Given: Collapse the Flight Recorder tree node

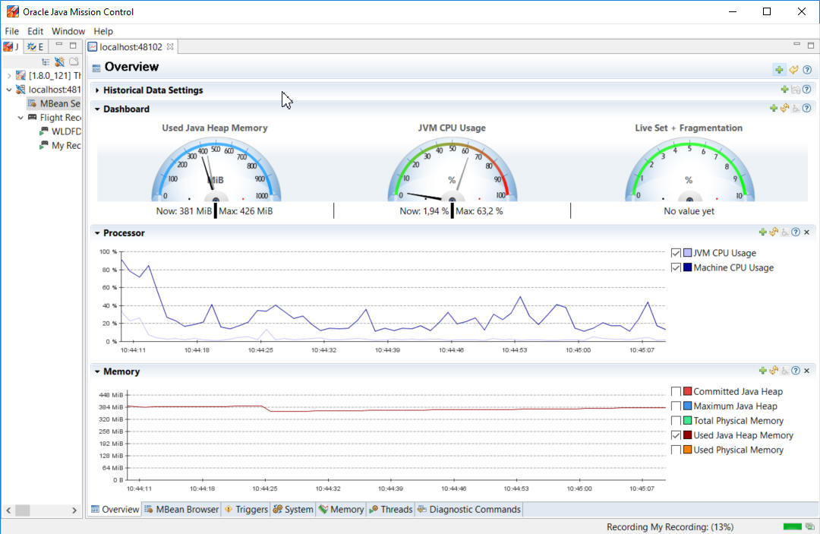Looking at the screenshot, I should (20, 118).
